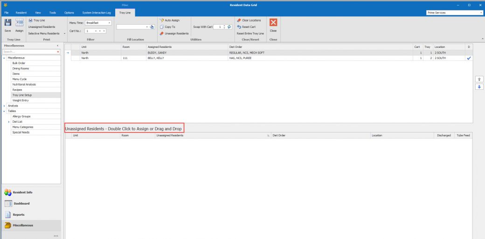Image resolution: width=485 pixels, height=239 pixels.
Task: Toggle the D checkmark for BELLY, KELLY
Action: [x=469, y=58]
